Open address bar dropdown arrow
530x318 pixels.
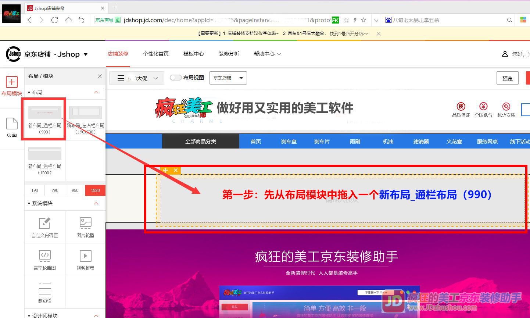click(x=376, y=20)
